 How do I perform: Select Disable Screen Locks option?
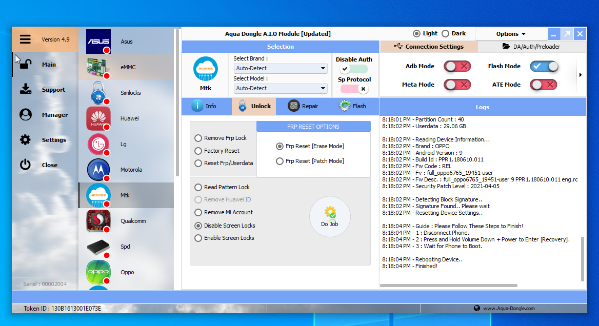225,226
